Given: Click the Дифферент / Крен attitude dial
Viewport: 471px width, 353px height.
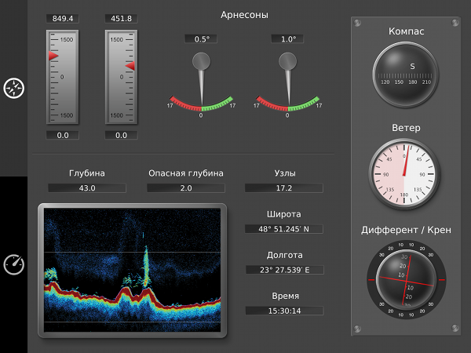Looking at the screenshot, I should 405,278.
